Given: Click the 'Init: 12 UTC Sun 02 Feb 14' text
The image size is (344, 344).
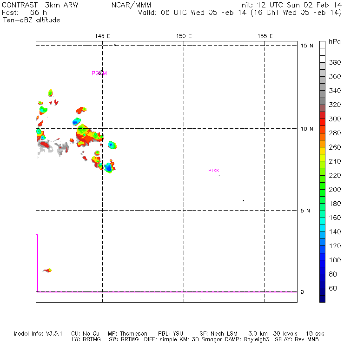Looking at the screenshot, I should (x=291, y=5).
